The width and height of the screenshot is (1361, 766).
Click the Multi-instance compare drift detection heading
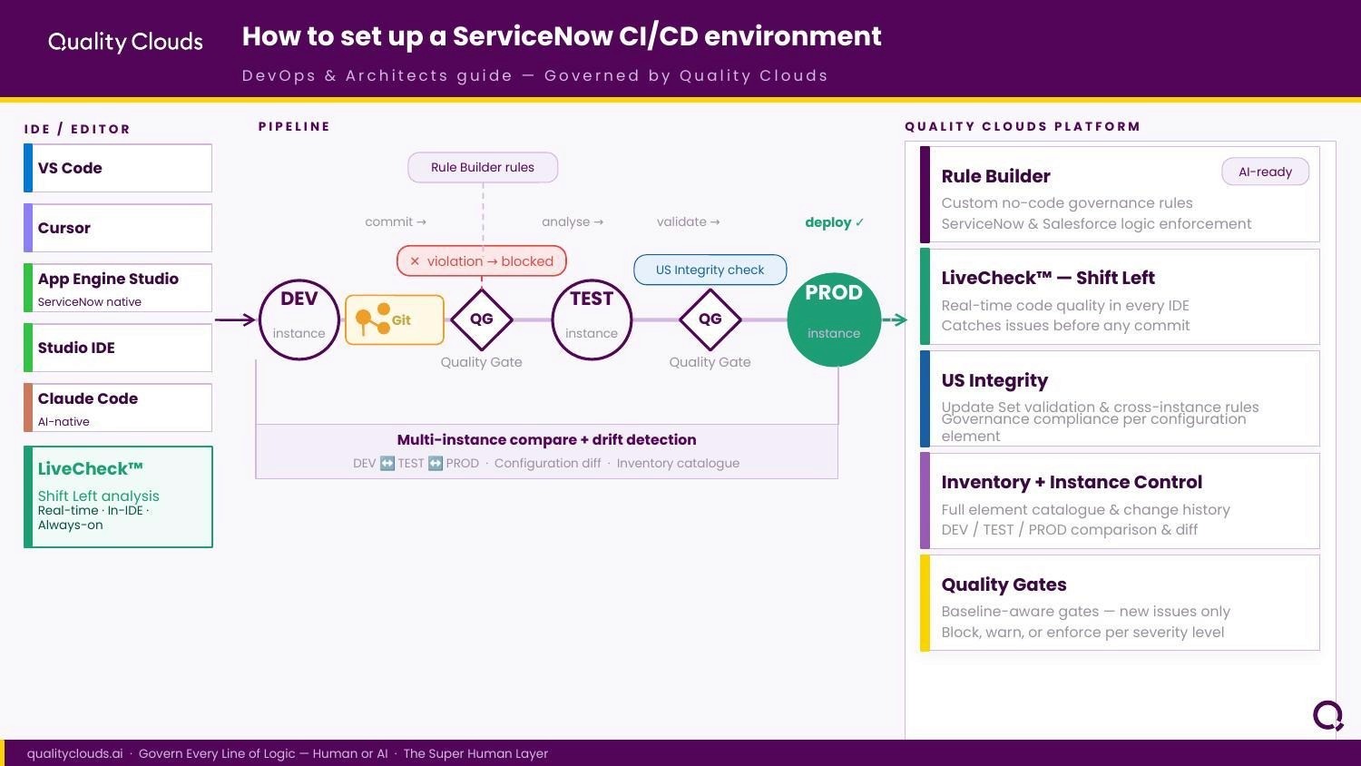click(x=547, y=440)
